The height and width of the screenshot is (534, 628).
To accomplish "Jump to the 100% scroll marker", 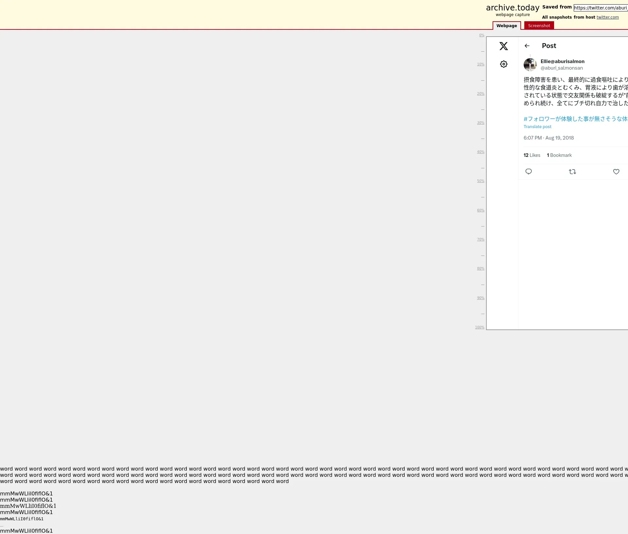I will (x=480, y=327).
